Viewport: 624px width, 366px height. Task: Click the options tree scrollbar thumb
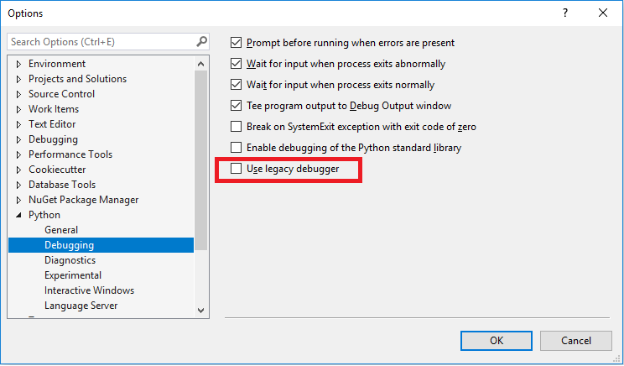[x=201, y=160]
